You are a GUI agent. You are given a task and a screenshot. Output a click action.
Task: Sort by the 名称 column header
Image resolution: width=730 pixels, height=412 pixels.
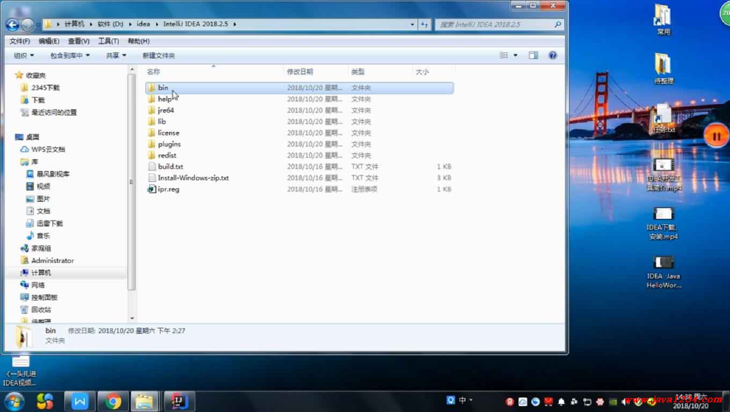[214, 71]
